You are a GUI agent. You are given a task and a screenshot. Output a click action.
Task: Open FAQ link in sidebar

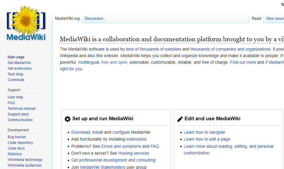[11, 103]
